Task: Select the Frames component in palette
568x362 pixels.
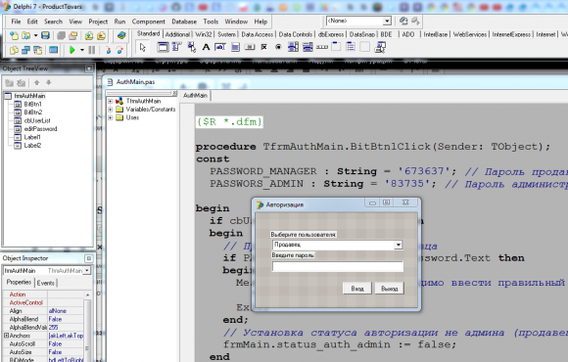Action: (163, 47)
